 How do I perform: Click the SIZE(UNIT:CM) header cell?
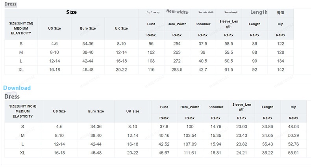tap(21, 28)
